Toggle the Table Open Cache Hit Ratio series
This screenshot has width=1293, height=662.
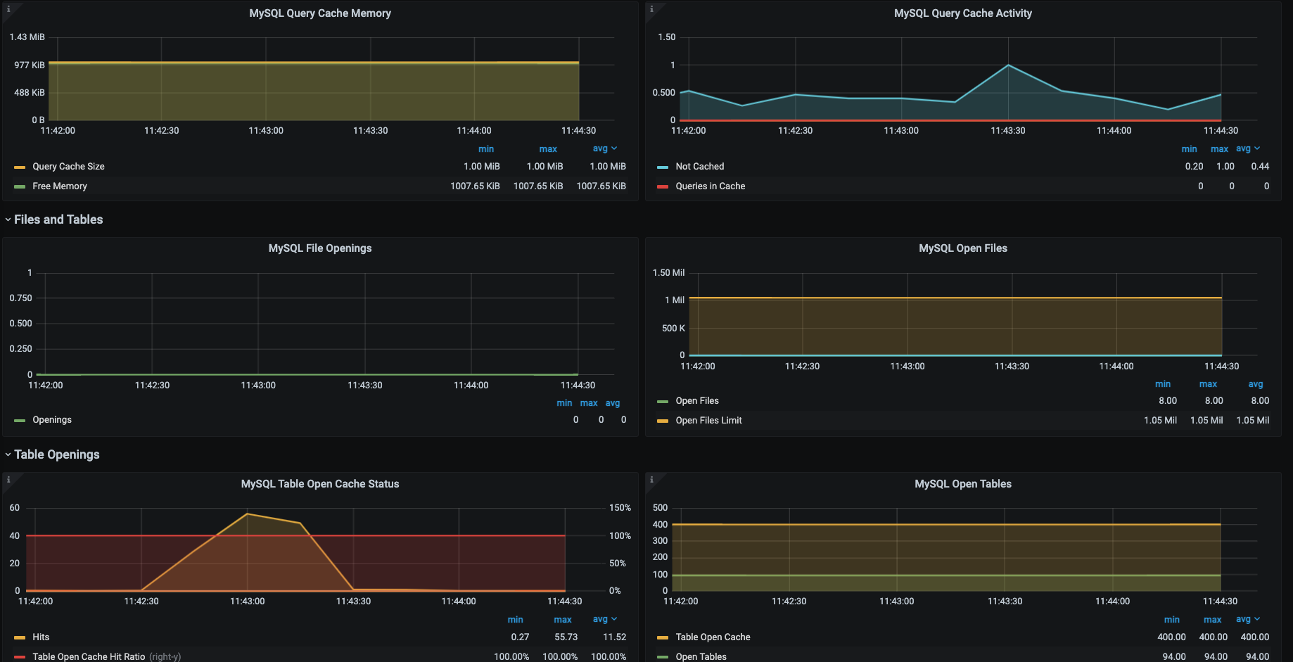point(89,656)
